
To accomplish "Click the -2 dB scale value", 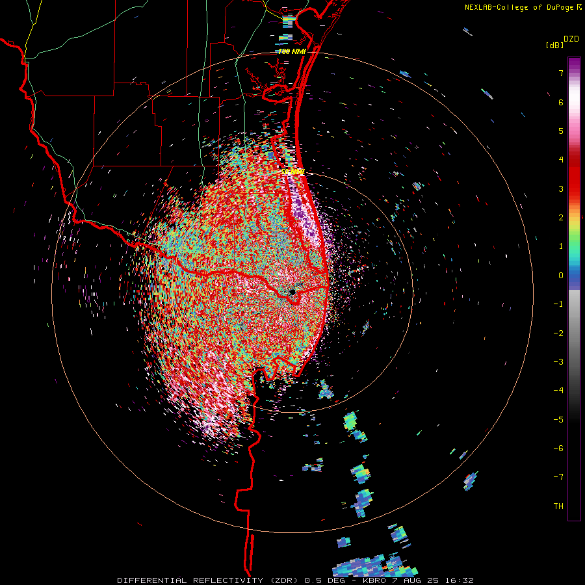I will pyautogui.click(x=558, y=333).
